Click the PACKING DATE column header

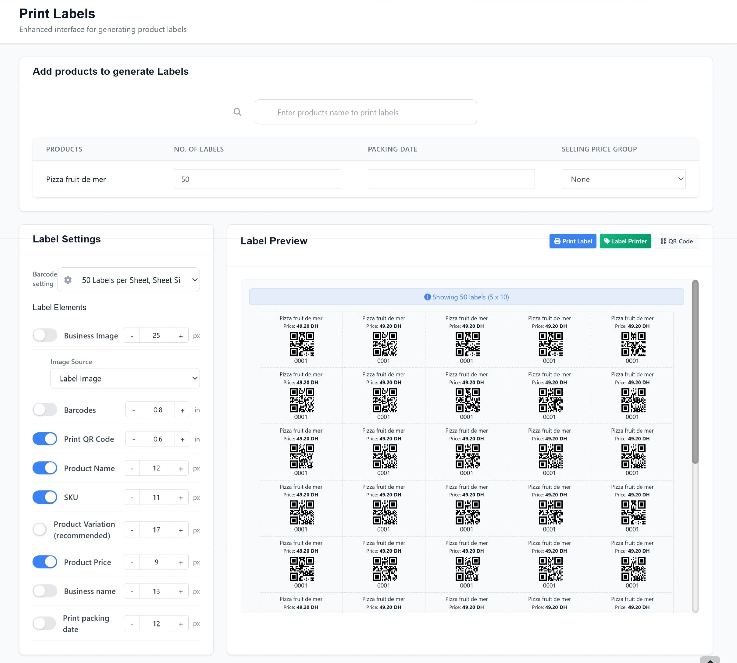pos(393,149)
